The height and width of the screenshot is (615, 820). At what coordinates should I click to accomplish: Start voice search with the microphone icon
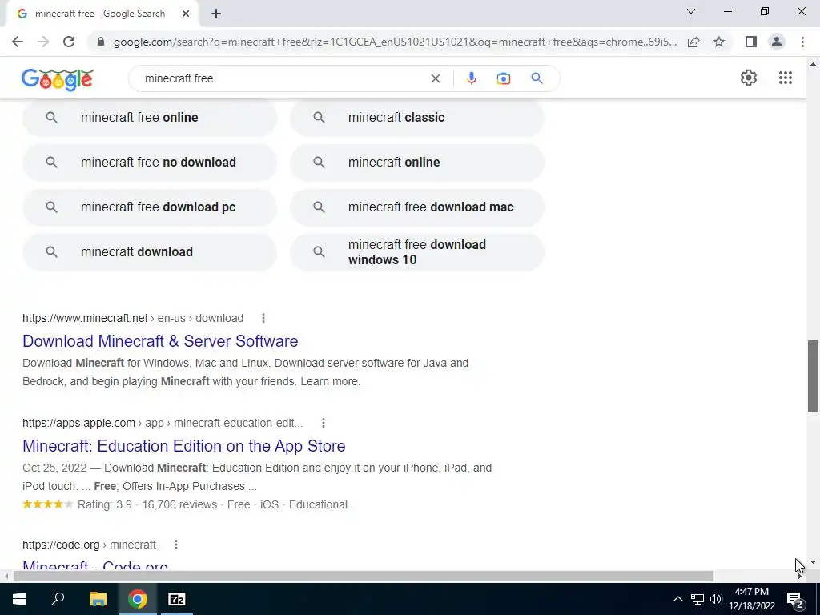(471, 78)
